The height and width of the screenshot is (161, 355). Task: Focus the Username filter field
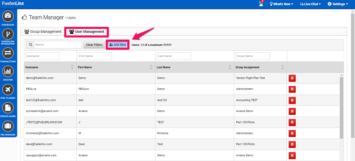(x=42, y=56)
